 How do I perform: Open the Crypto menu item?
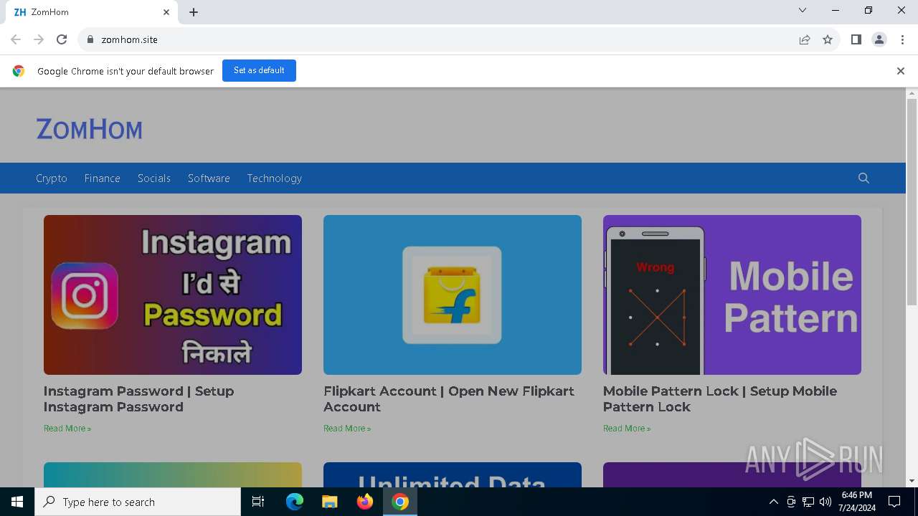(x=52, y=178)
